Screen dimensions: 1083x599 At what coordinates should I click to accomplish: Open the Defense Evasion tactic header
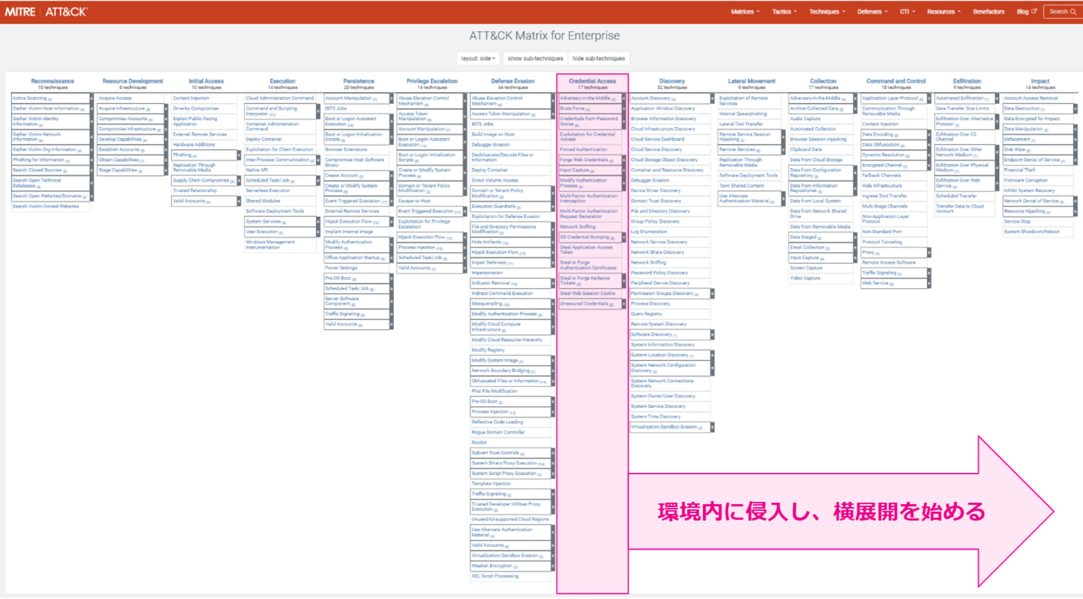pos(513,81)
